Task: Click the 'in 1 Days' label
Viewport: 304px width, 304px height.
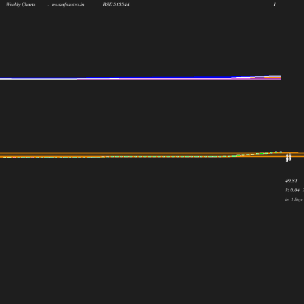Action: (x=294, y=199)
